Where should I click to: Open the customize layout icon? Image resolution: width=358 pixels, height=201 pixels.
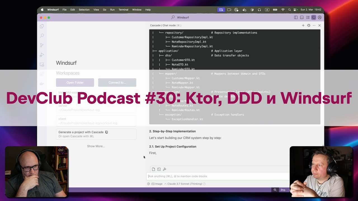pyautogui.click(x=308, y=17)
